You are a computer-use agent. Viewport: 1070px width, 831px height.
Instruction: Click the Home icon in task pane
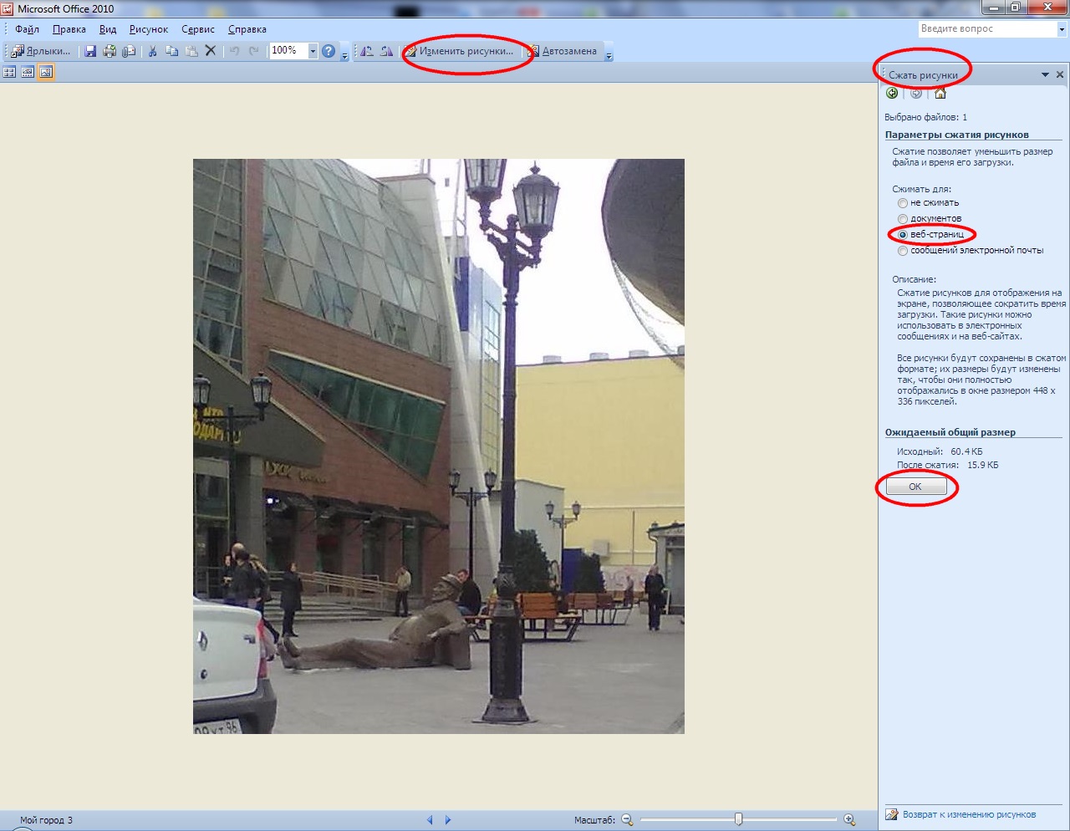click(x=940, y=94)
